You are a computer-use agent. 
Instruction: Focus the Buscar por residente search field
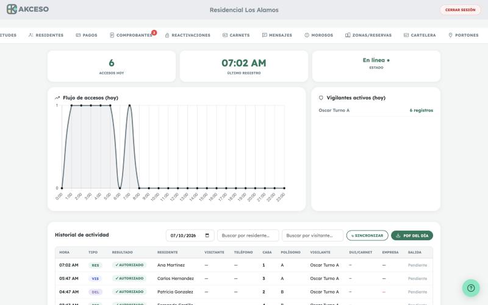coord(248,235)
